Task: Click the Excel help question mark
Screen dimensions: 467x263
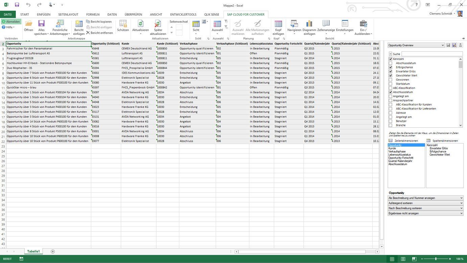Action: point(416,5)
